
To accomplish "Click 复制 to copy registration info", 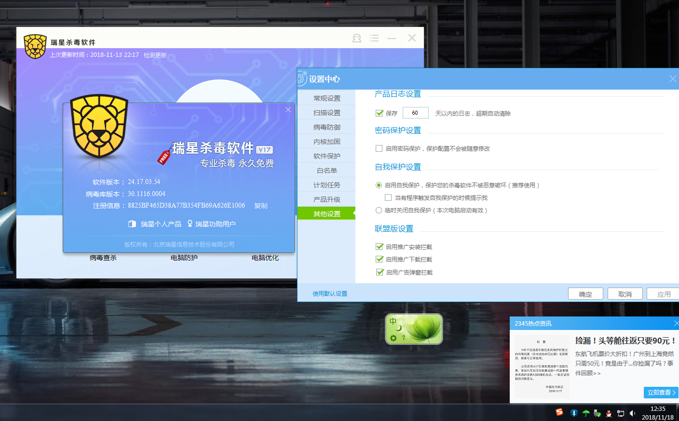I will tap(261, 206).
